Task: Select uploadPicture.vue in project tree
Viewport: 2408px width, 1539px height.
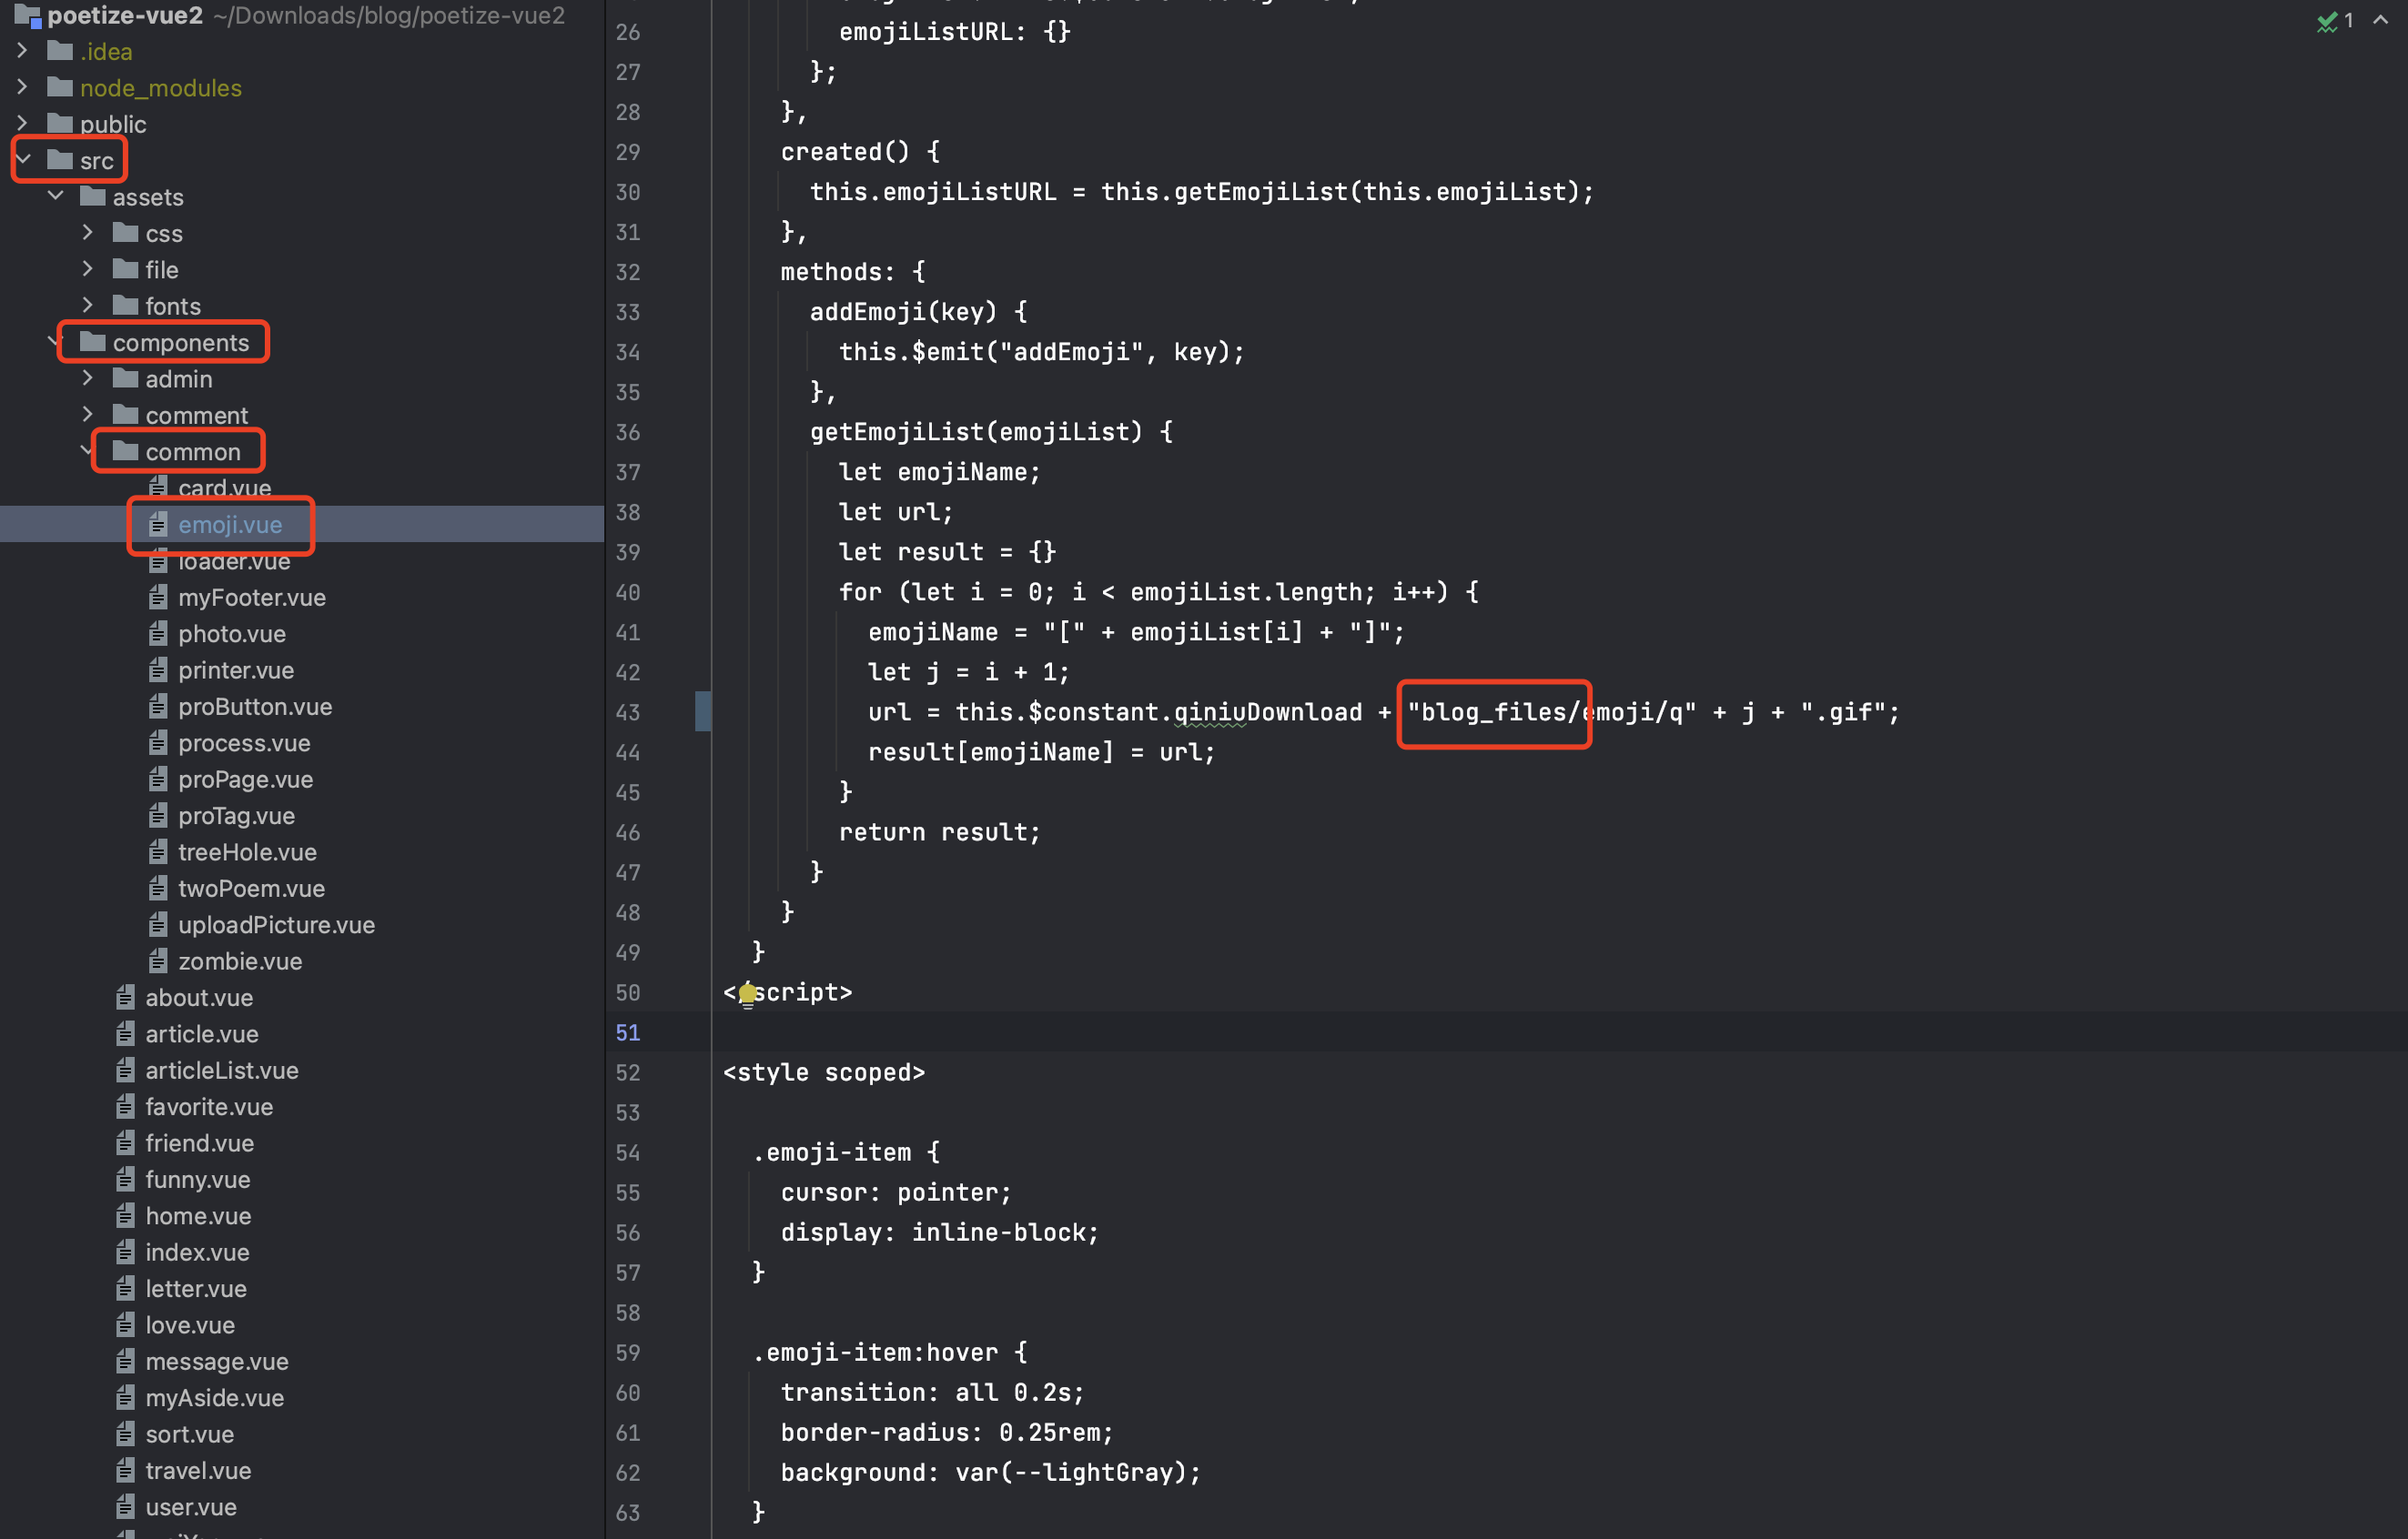Action: click(276, 925)
